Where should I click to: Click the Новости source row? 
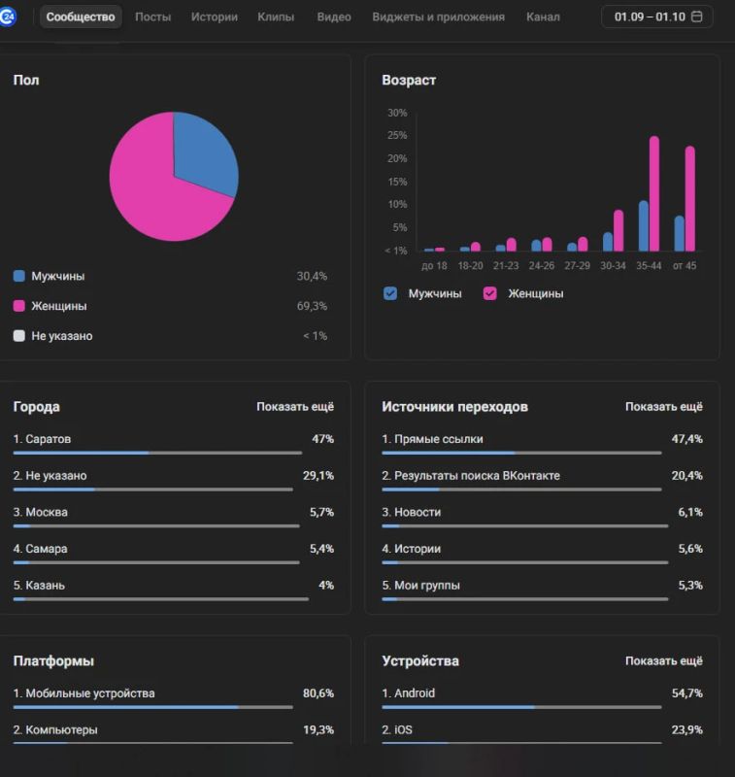tap(543, 517)
